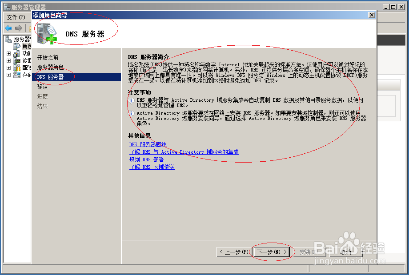Image resolution: width=409 pixels, height=275 pixels.
Task: Click the 诊断 node icon
Action: (x=16, y=61)
